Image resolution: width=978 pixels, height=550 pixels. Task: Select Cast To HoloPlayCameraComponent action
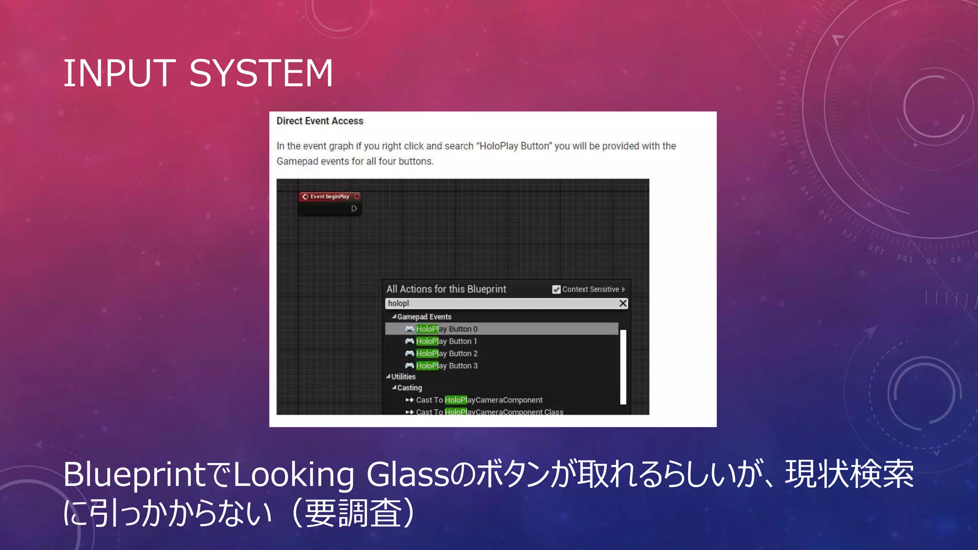pyautogui.click(x=479, y=400)
